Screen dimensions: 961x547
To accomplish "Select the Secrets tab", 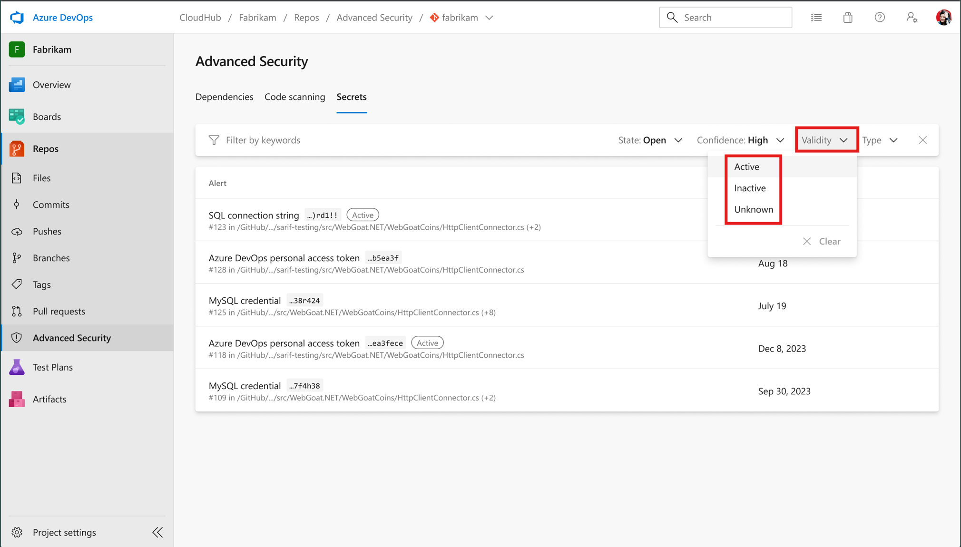I will pyautogui.click(x=352, y=97).
